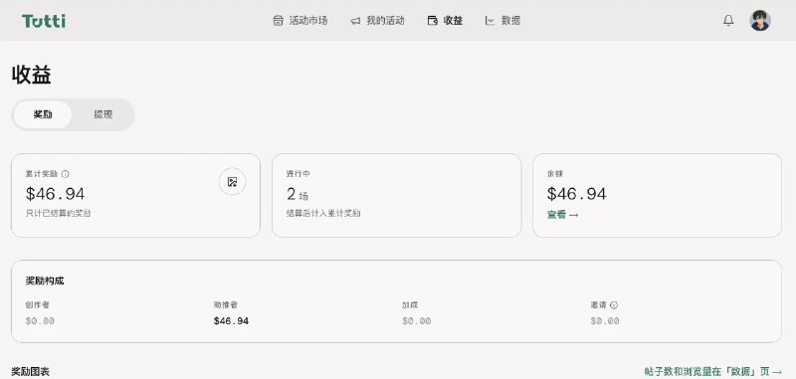Image resolution: width=796 pixels, height=379 pixels.
Task: Click the 余额 $46.94 amount
Action: (x=577, y=194)
